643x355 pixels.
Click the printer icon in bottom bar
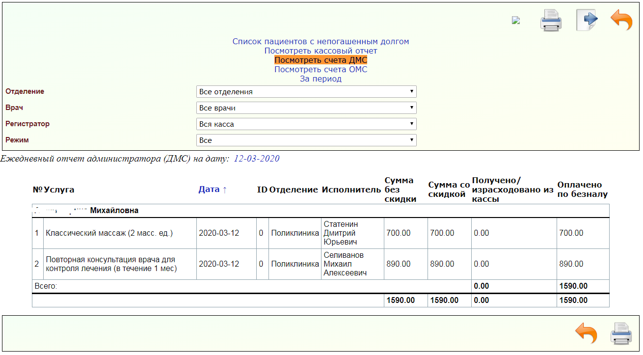[620, 333]
